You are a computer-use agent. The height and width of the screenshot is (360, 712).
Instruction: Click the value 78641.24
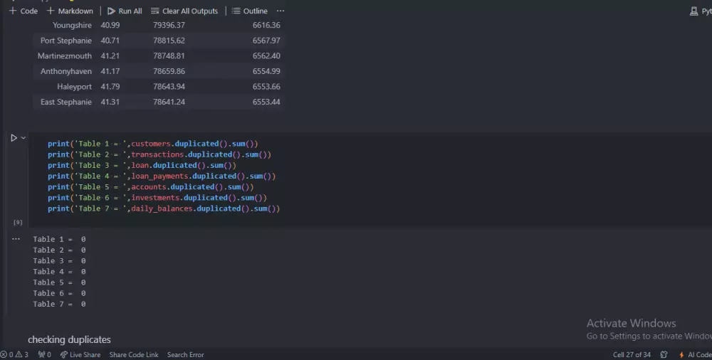click(169, 102)
